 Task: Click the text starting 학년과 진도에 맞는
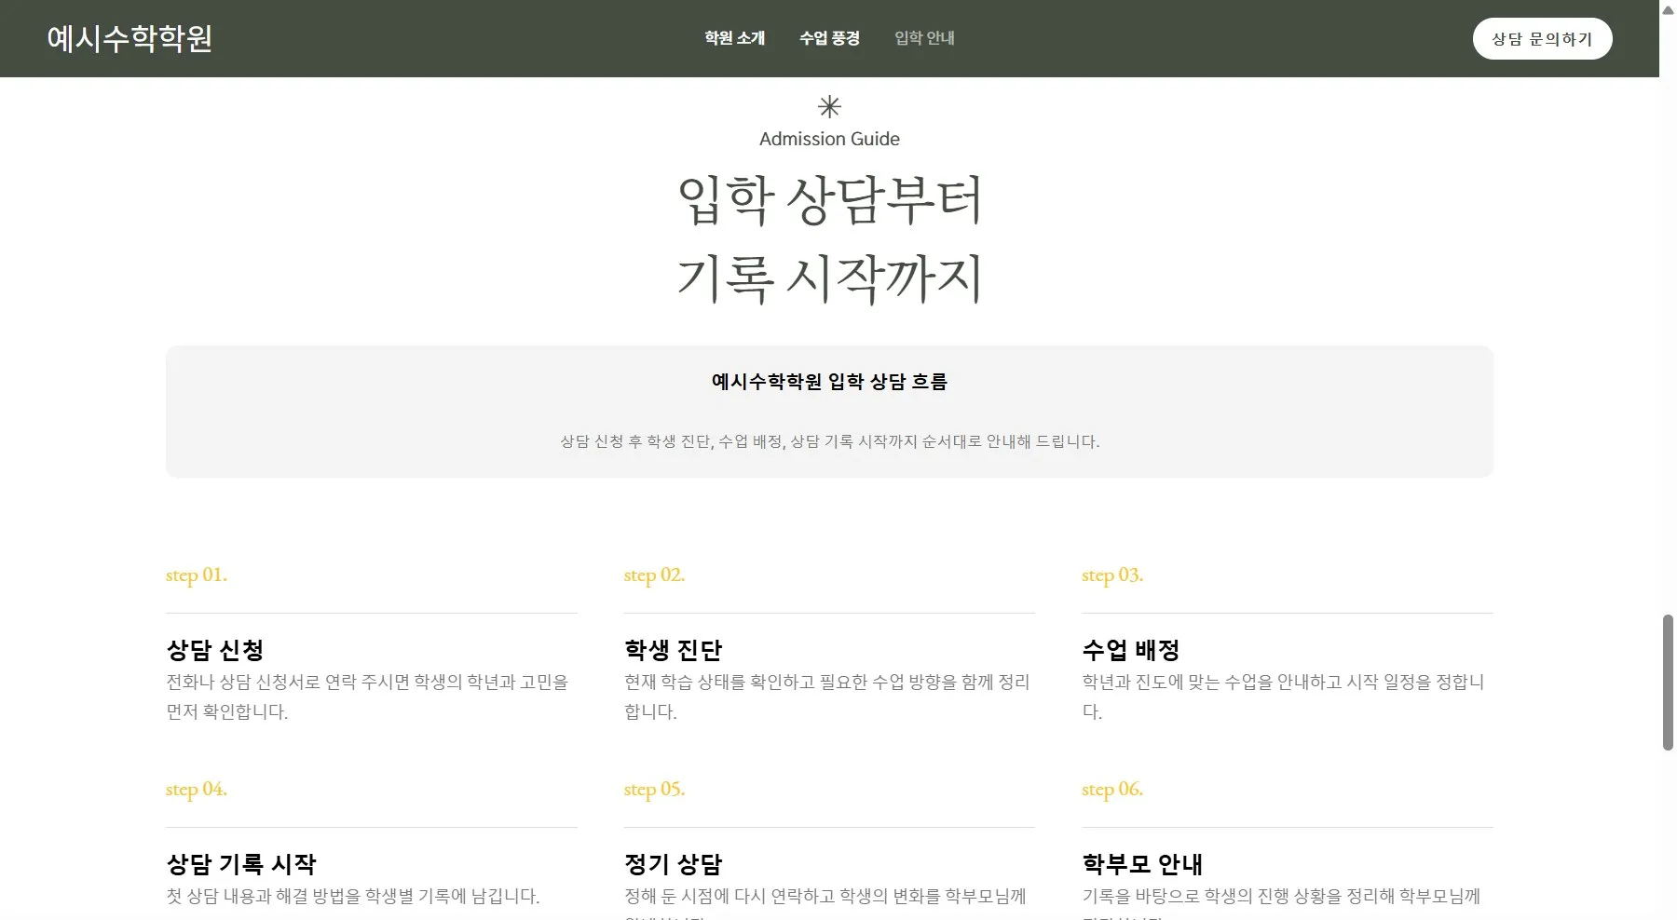(x=1284, y=697)
